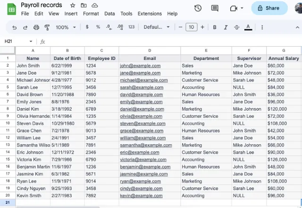Click the Undo arrow icon
Image resolution: width=302 pixels, height=208 pixels.
tap(14, 27)
